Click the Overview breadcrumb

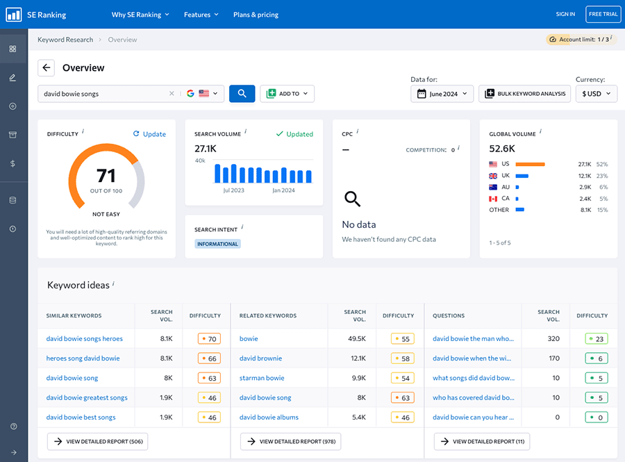point(122,40)
